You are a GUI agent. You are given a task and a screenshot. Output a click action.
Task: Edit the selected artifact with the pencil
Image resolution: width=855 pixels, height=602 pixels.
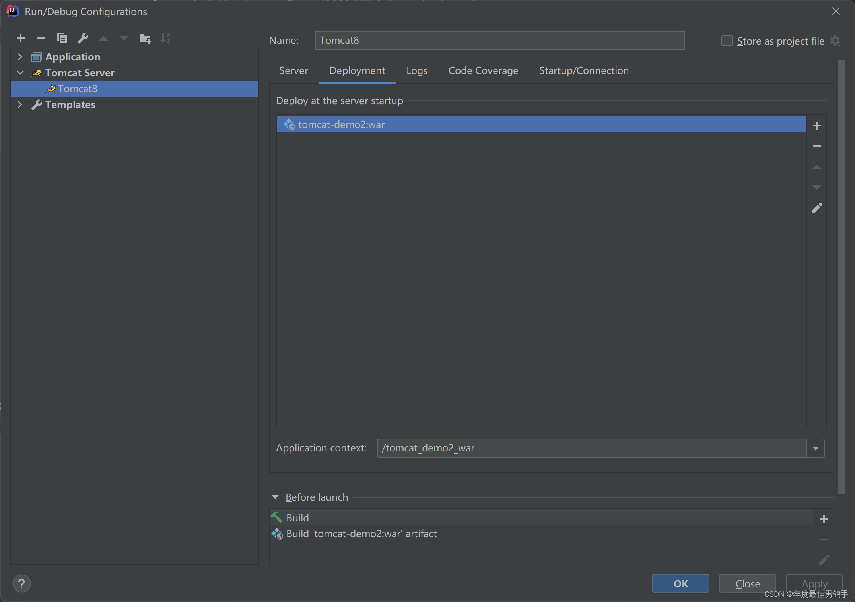click(816, 208)
